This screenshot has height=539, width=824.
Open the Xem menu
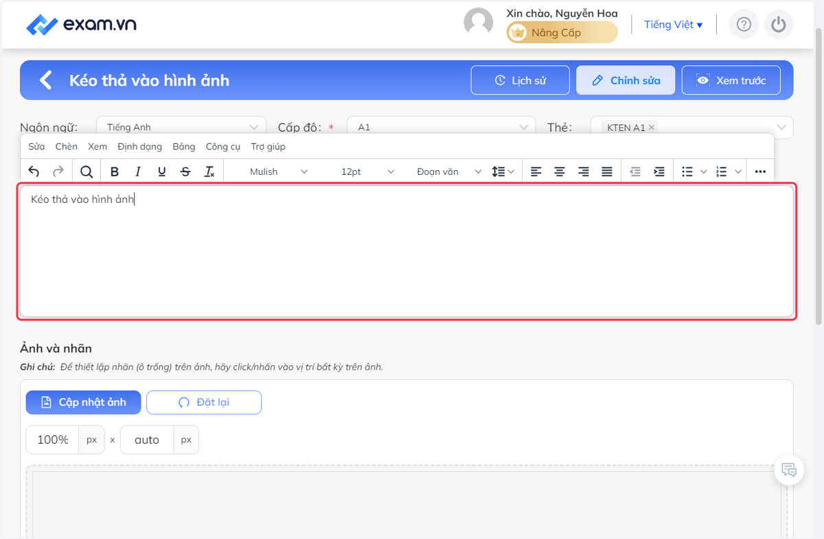[x=98, y=146]
